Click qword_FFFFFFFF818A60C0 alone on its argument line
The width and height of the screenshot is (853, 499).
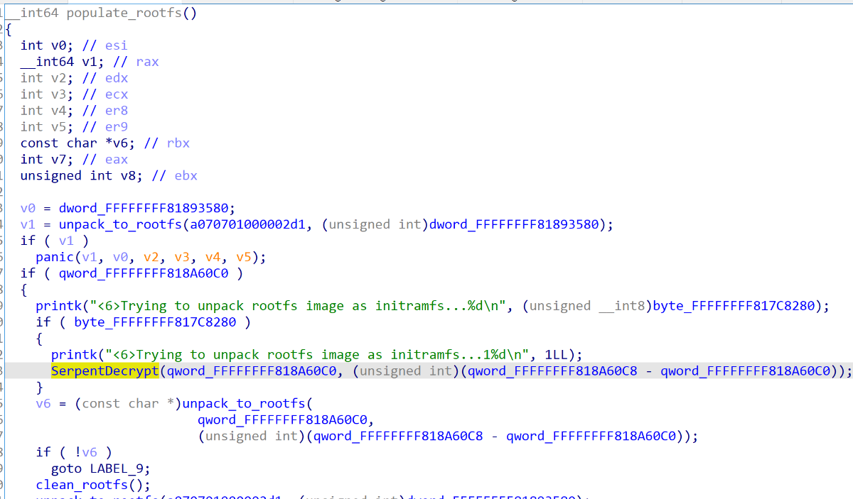(281, 420)
